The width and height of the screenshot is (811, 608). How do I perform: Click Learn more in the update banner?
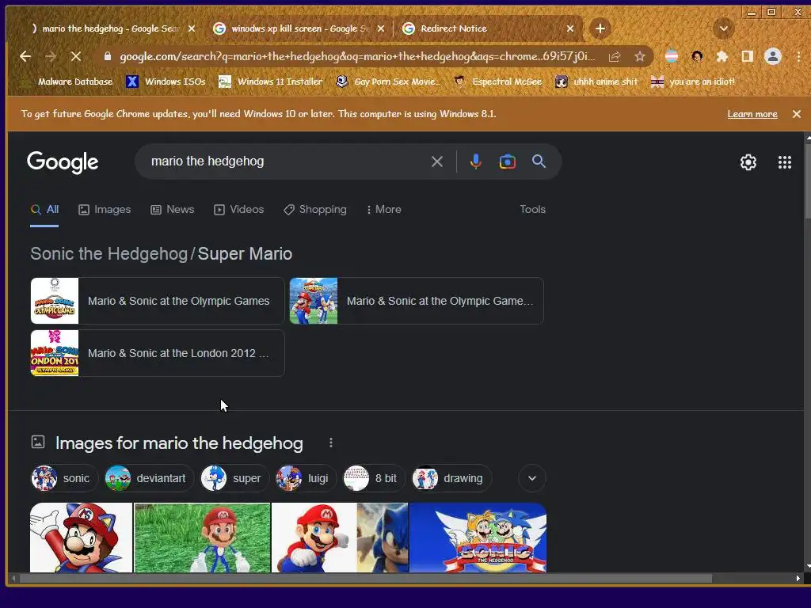tap(752, 114)
